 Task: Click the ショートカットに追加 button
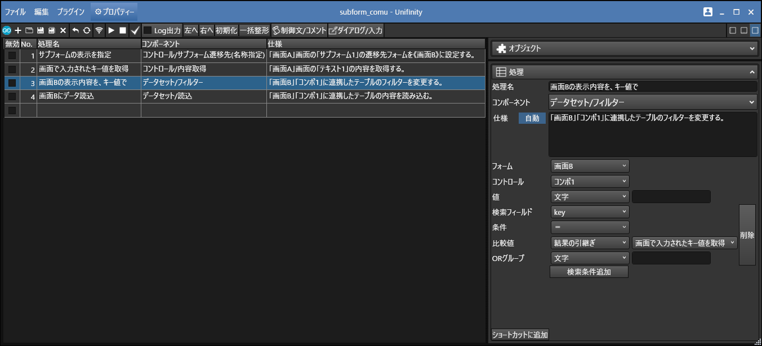click(520, 335)
